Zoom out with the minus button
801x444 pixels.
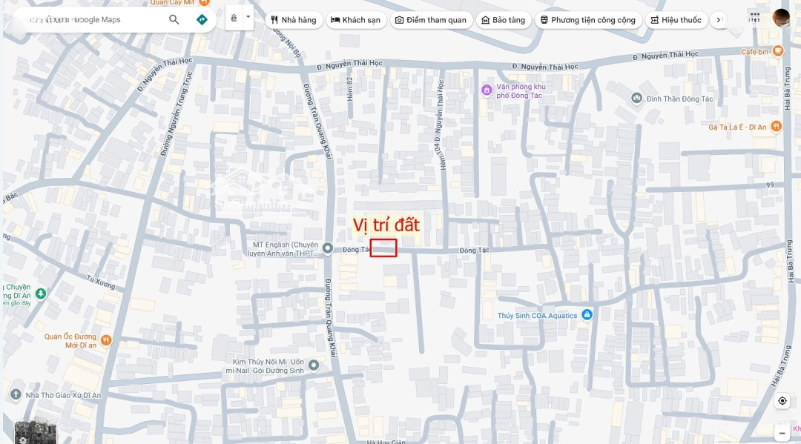tap(782, 434)
